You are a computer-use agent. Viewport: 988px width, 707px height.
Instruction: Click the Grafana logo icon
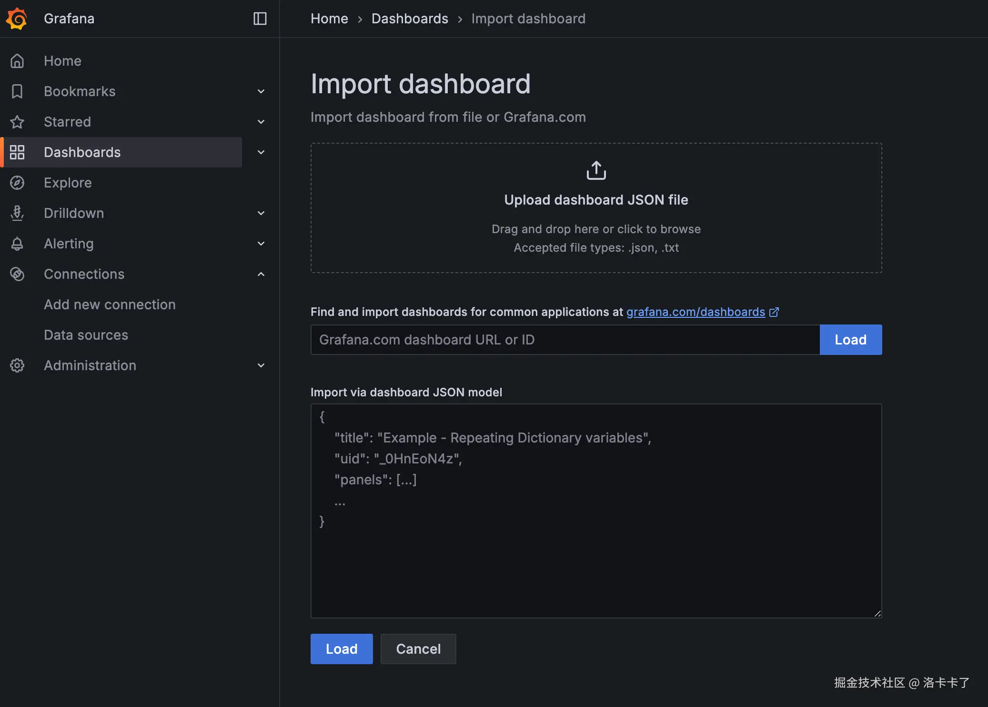coord(17,19)
